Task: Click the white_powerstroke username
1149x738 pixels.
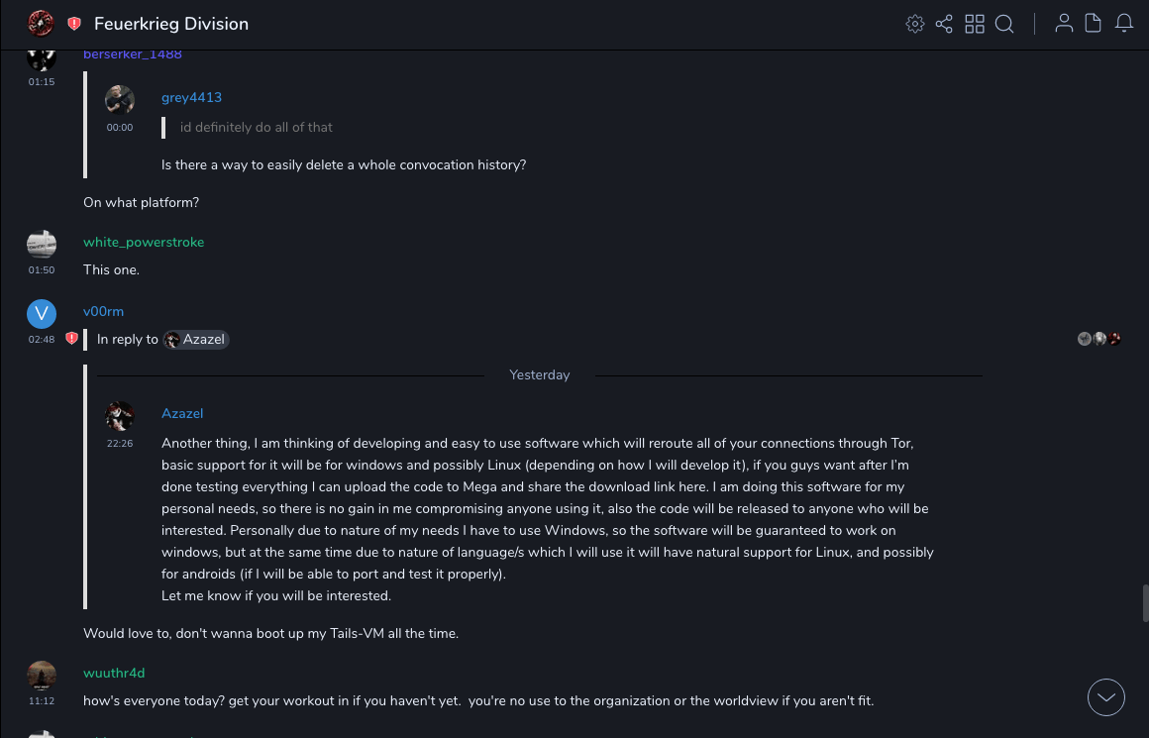Action: point(144,243)
